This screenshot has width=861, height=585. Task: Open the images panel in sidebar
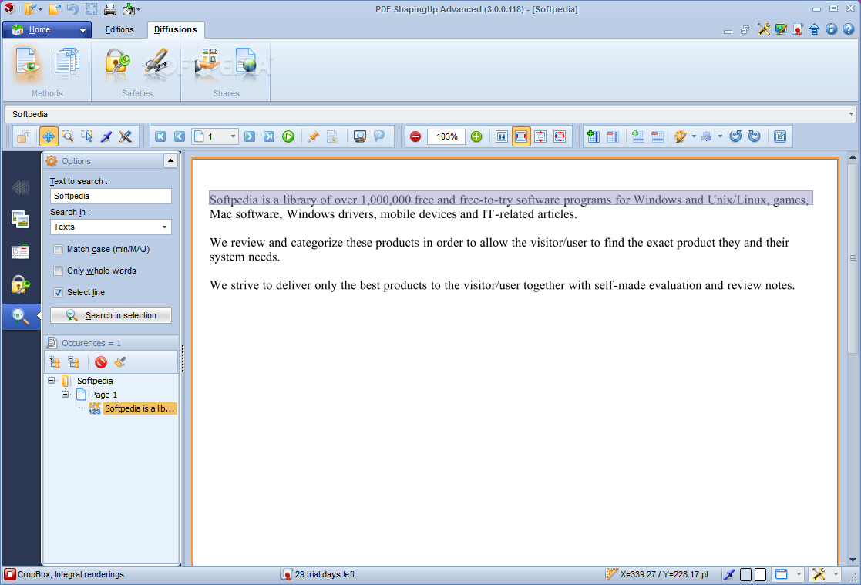20,220
